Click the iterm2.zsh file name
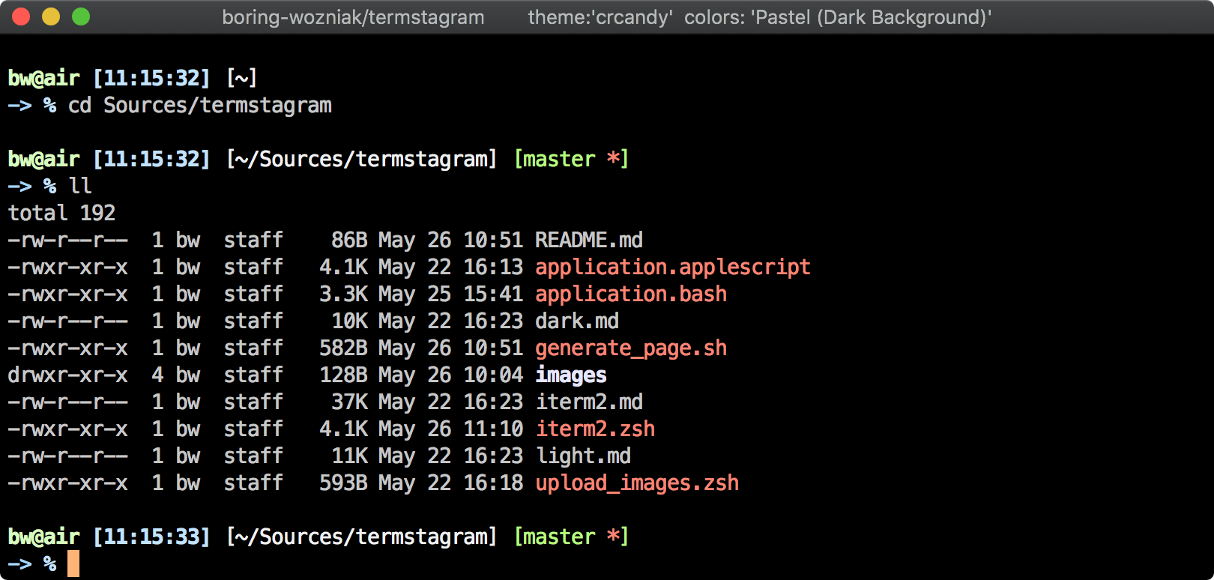 (594, 429)
